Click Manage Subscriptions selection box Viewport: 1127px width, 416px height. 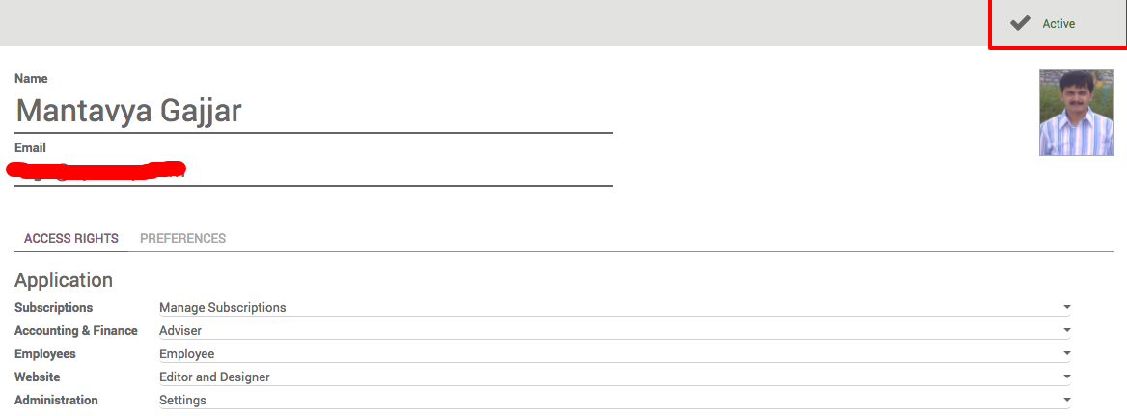click(615, 308)
